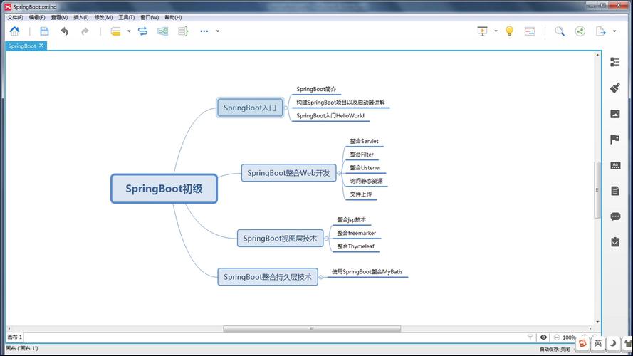The image size is (633, 356).
Task: Collapse the SpringBoot视图层技术 branch
Action: pyautogui.click(x=326, y=239)
